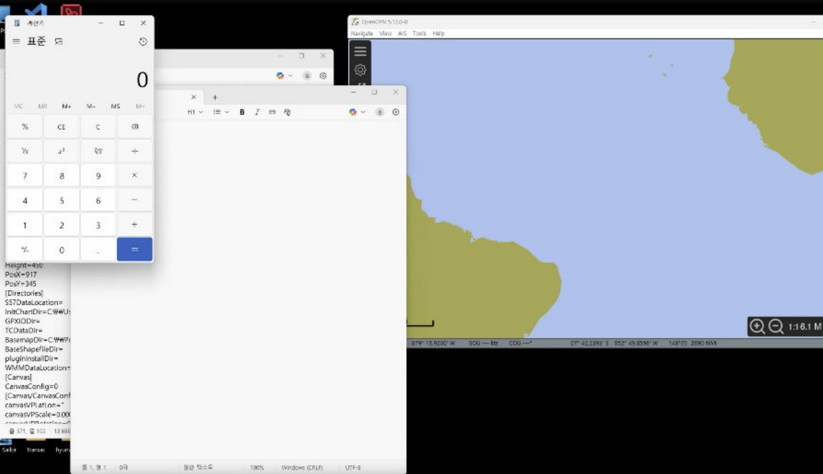
Task: Toggle italic in front Notepad toolbar
Action: click(257, 112)
